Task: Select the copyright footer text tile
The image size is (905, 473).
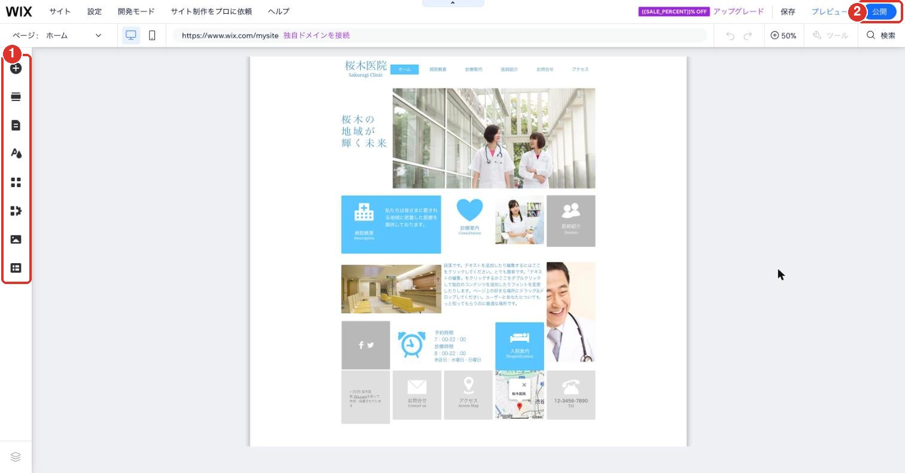Action: click(x=366, y=397)
